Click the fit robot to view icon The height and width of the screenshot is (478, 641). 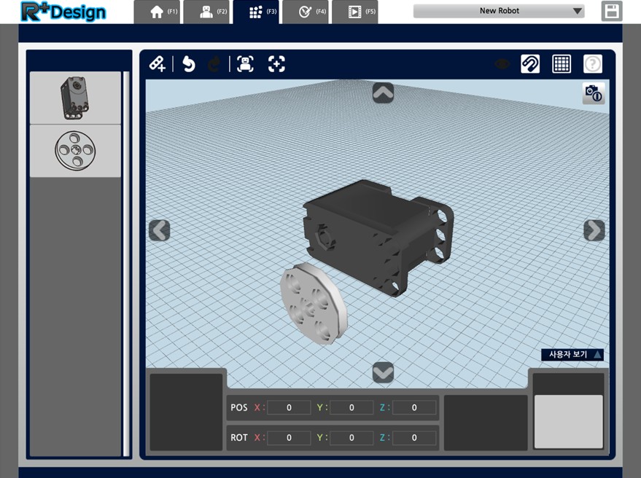(245, 64)
